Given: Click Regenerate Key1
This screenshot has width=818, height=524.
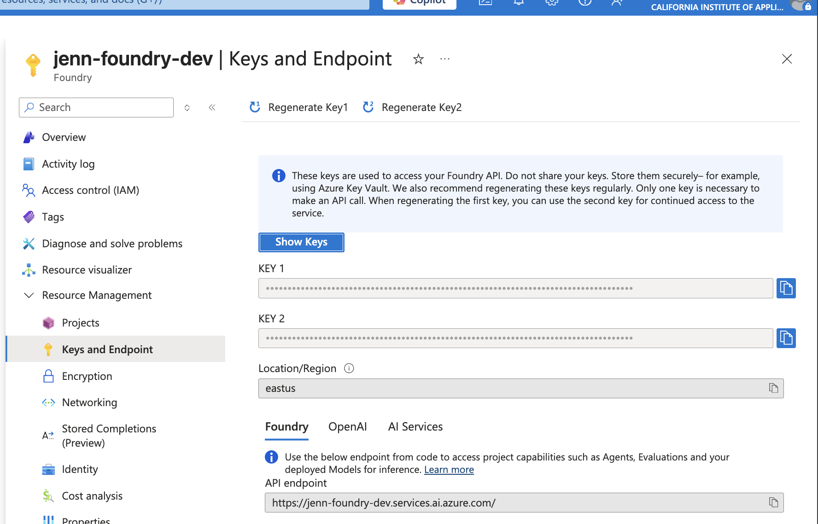Looking at the screenshot, I should [x=298, y=107].
